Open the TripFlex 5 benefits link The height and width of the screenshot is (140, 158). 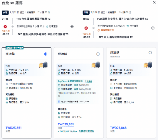[x=88, y=81]
